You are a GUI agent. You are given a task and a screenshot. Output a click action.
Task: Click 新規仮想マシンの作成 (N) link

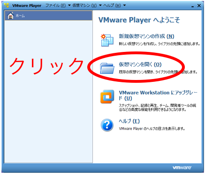pyautogui.click(x=146, y=36)
